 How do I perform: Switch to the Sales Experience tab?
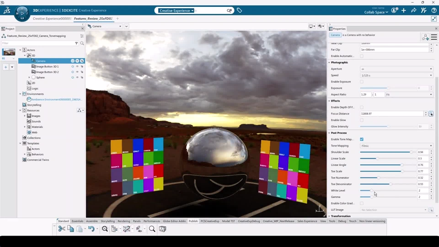307,221
